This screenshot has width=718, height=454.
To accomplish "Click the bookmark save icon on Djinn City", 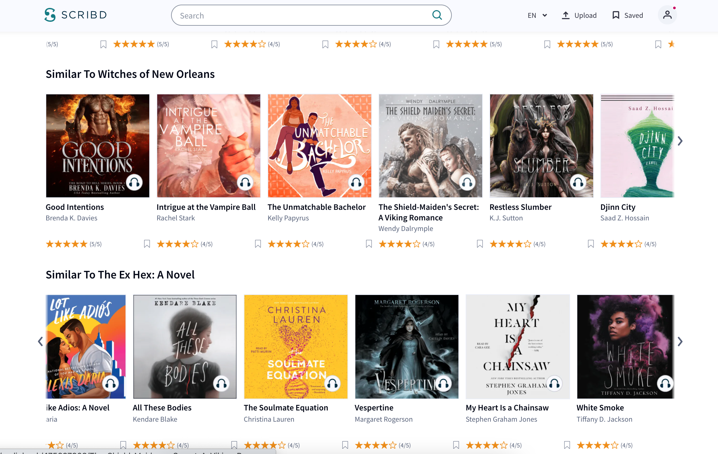I will [590, 244].
